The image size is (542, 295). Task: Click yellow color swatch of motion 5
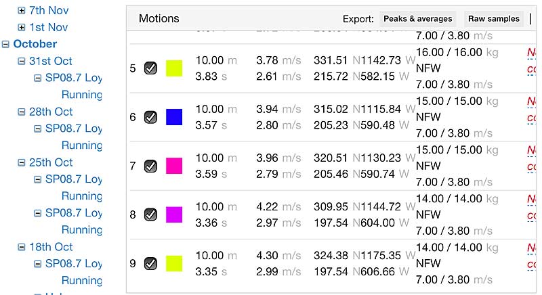pyautogui.click(x=174, y=68)
